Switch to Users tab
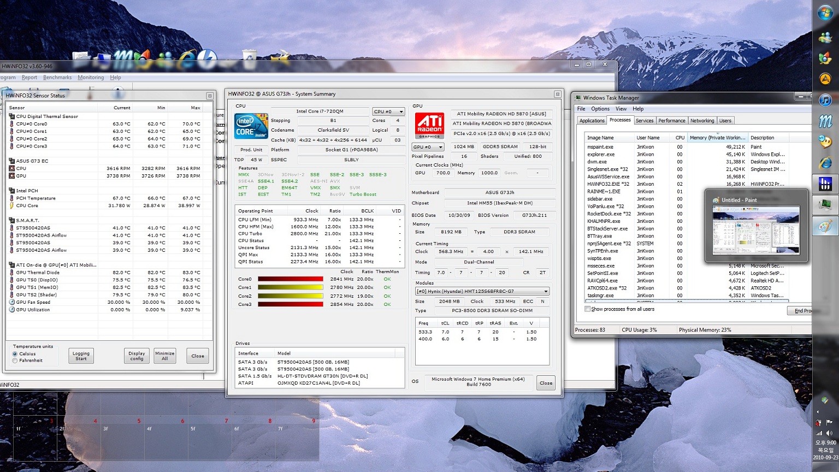 725,121
